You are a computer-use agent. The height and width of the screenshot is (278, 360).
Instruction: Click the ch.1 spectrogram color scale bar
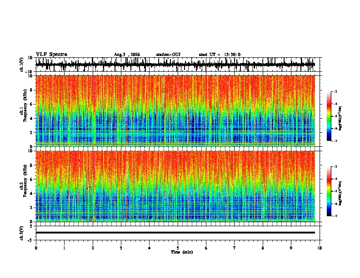pos(329,116)
